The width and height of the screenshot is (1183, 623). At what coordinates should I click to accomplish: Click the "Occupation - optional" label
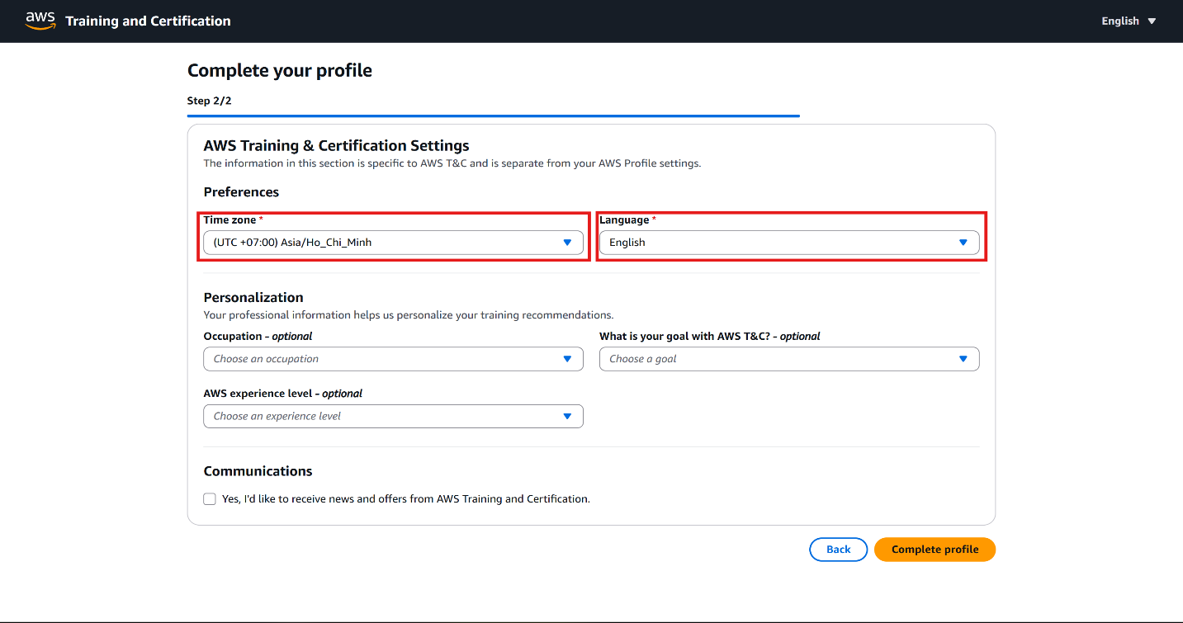258,337
